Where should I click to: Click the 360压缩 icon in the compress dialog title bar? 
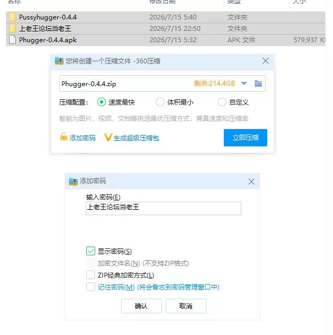coord(59,61)
